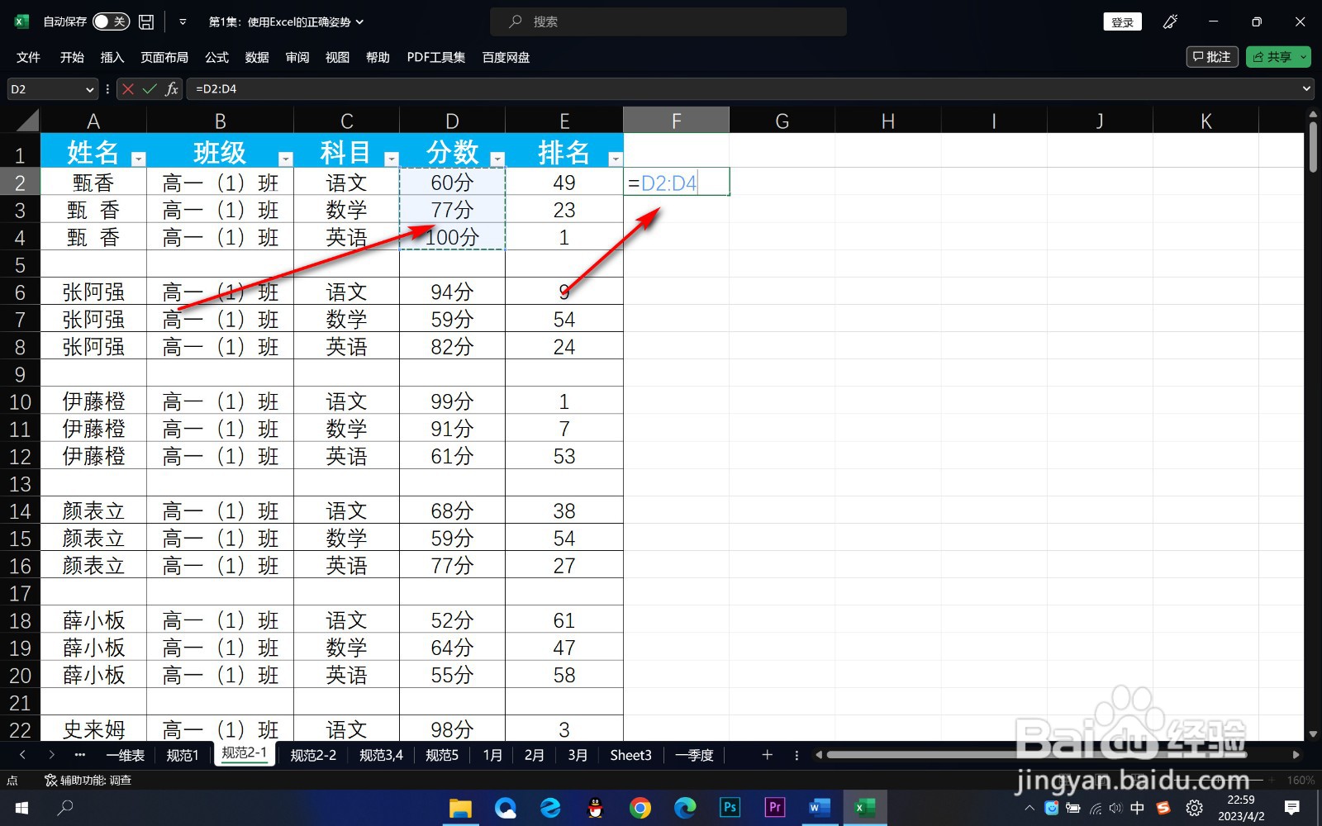The height and width of the screenshot is (826, 1322).
Task: Select column G header
Action: tap(782, 121)
